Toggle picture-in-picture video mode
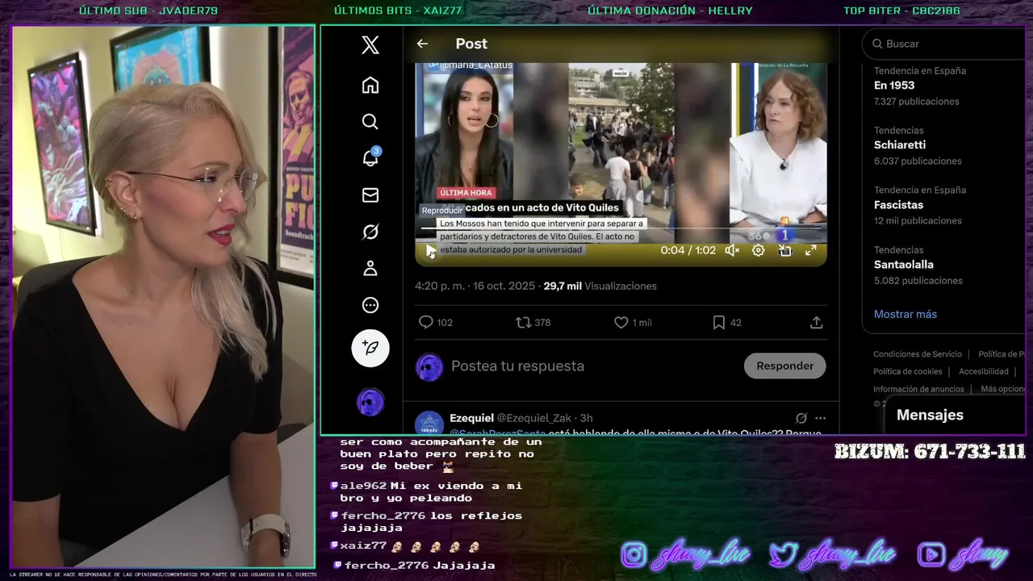This screenshot has height=581, width=1033. pos(784,250)
